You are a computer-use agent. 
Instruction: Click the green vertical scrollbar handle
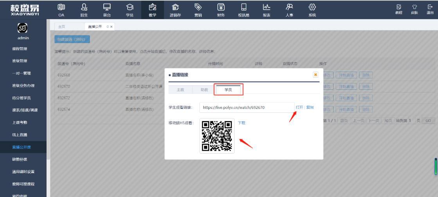(x=436, y=166)
